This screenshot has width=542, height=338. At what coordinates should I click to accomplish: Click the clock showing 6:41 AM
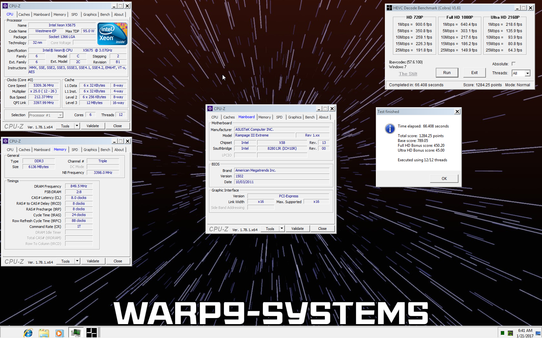coord(525,331)
